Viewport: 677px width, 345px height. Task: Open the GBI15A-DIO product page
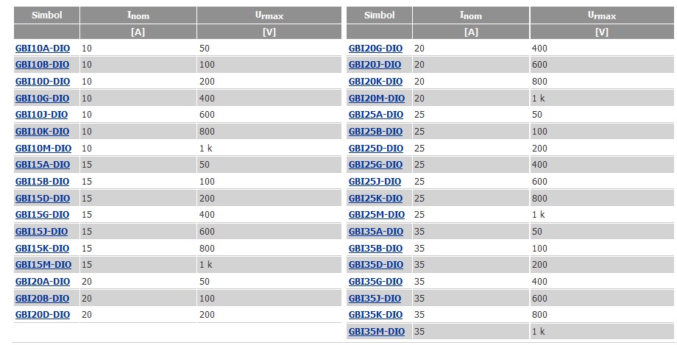click(x=43, y=165)
